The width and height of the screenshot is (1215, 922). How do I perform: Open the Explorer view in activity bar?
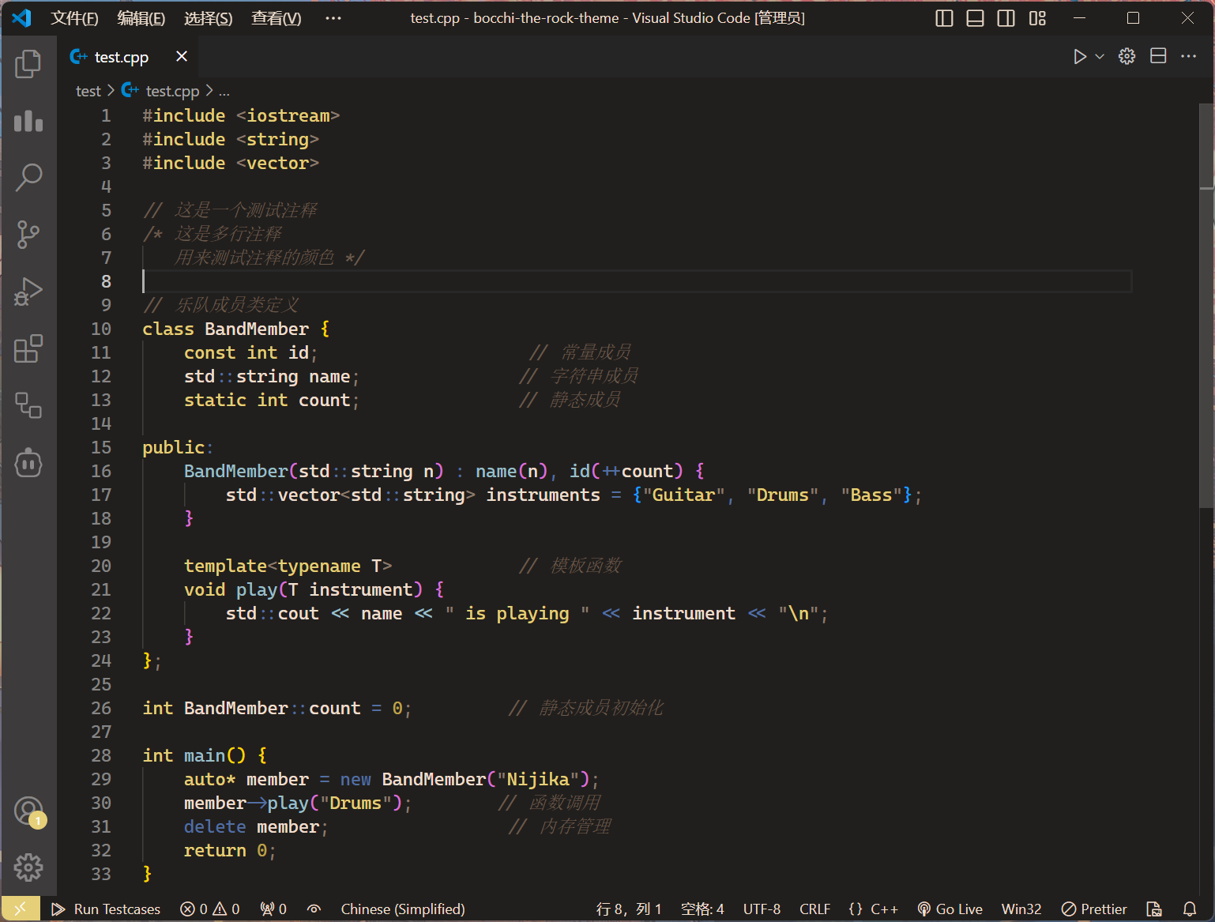28,64
